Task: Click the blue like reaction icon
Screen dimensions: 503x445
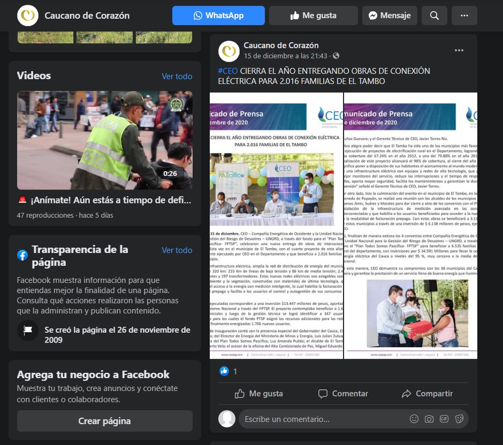Action: (224, 371)
